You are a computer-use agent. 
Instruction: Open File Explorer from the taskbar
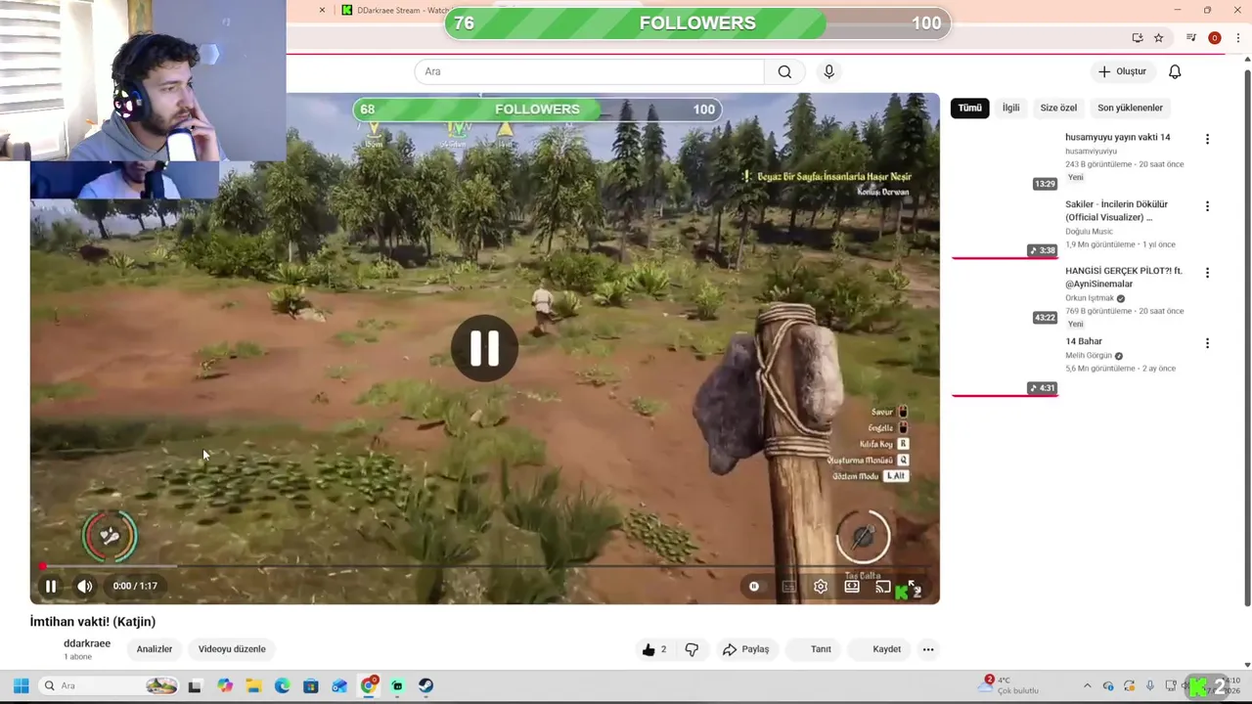pyautogui.click(x=253, y=685)
